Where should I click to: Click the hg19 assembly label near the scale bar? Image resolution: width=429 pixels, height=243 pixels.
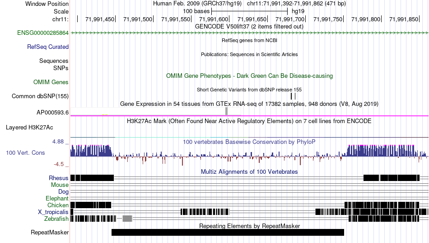tap(298, 11)
